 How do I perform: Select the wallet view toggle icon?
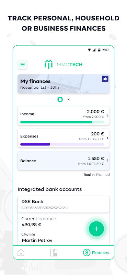(x=60, y=99)
